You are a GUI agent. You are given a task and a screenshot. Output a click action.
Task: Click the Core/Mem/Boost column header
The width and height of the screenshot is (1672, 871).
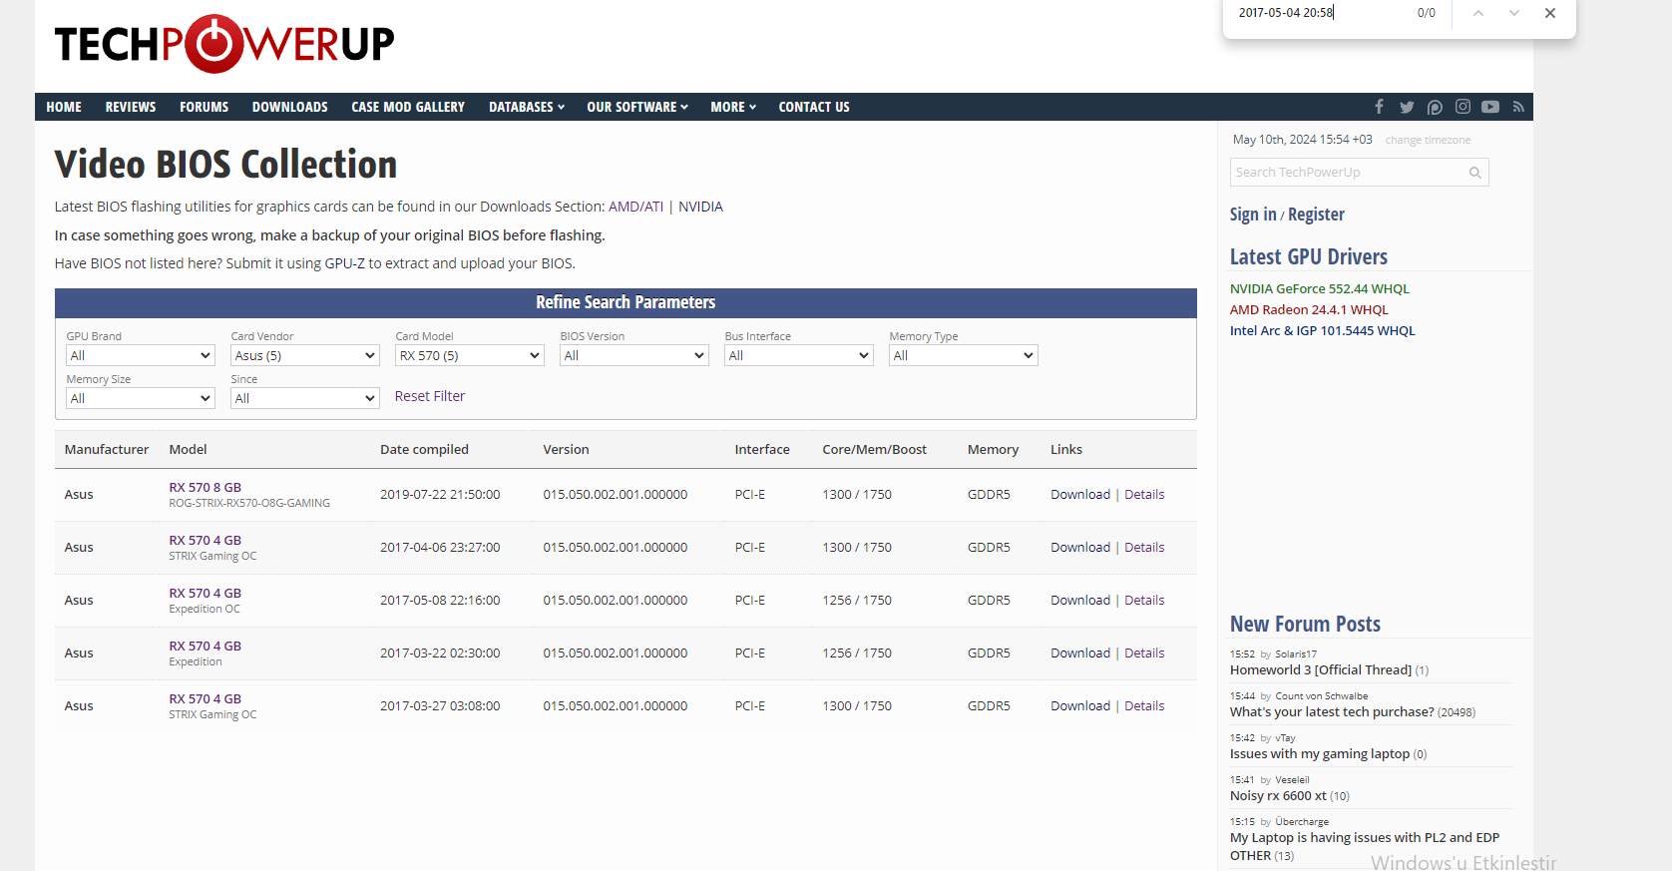874,449
